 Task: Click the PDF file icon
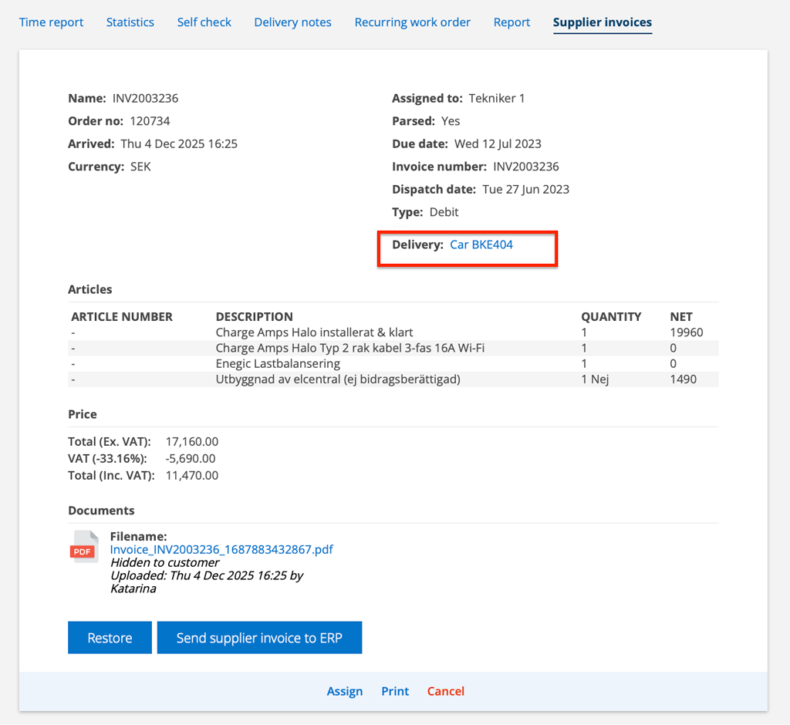(84, 547)
